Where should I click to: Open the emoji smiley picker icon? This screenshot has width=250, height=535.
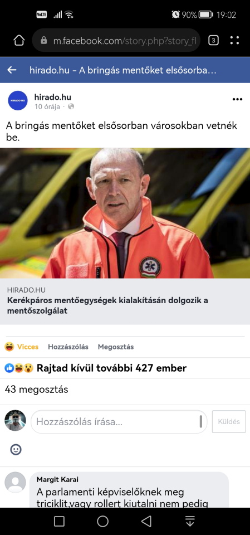click(16, 449)
